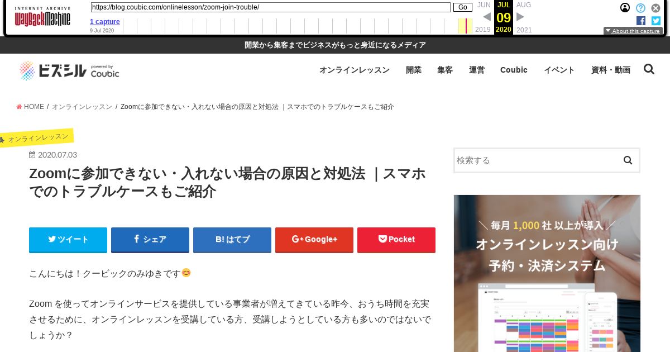Click the yellow オンラインレッスン category tag
The width and height of the screenshot is (670, 352).
click(37, 137)
